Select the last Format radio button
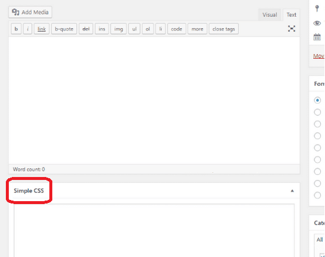This screenshot has width=325, height=257. click(317, 195)
